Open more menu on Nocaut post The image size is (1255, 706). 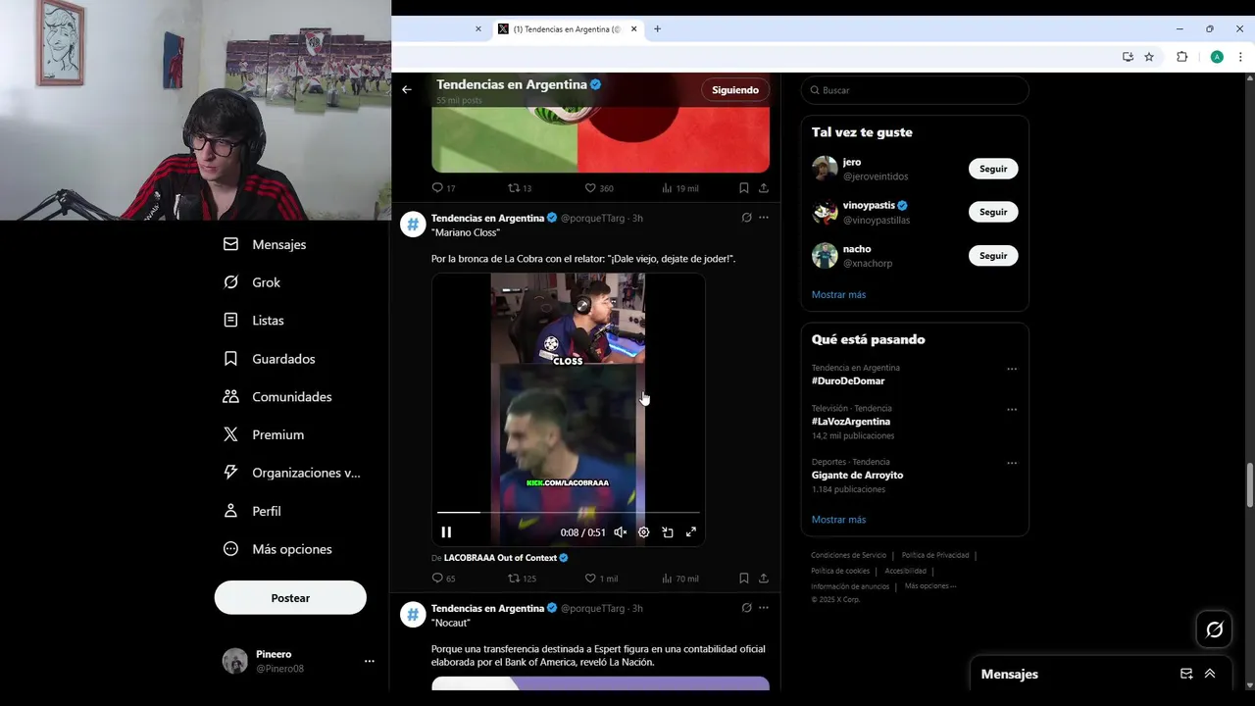(x=764, y=608)
